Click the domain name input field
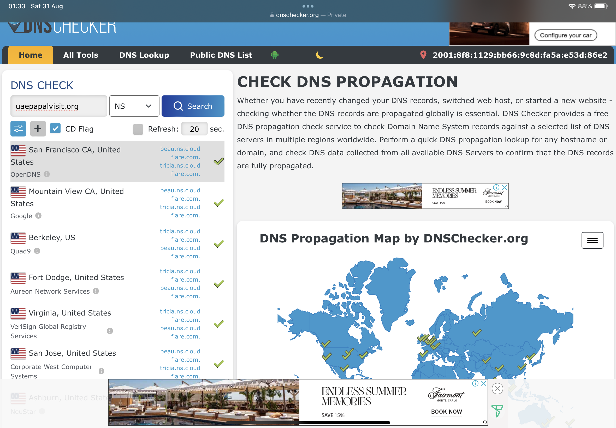The width and height of the screenshot is (616, 428). 59,106
